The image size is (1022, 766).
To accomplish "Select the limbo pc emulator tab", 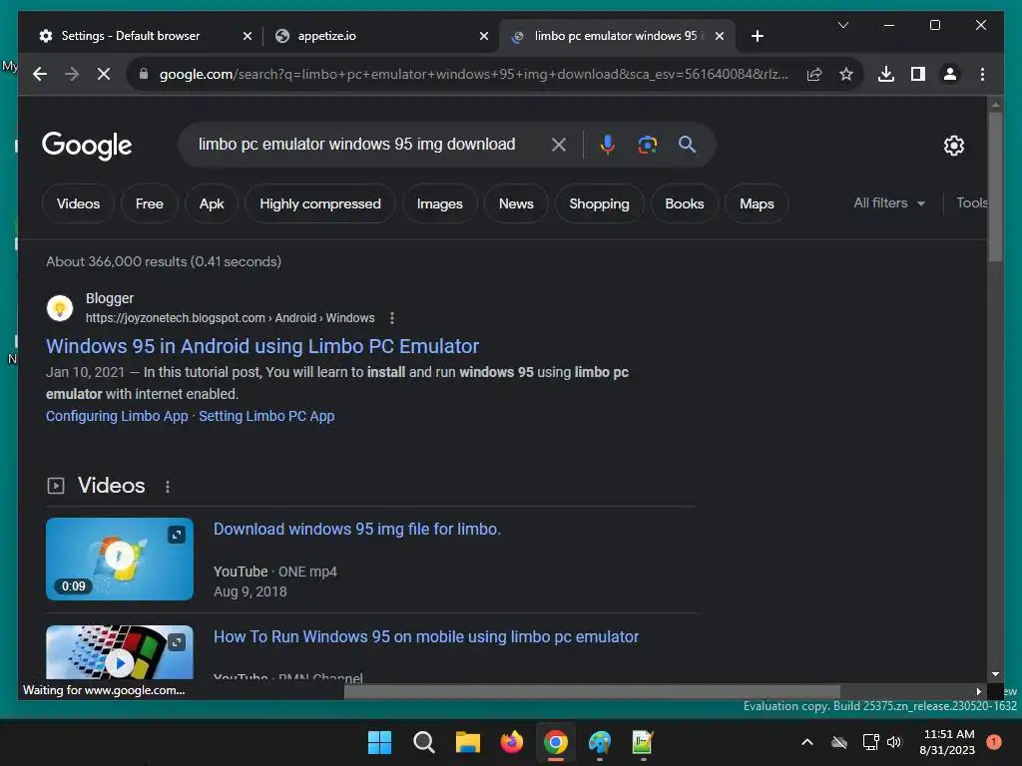I will [615, 36].
